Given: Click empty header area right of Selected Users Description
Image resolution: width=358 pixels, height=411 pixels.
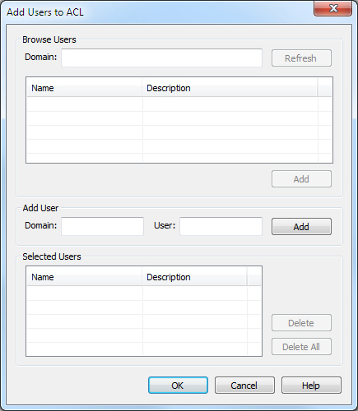Looking at the screenshot, I should coord(254,277).
